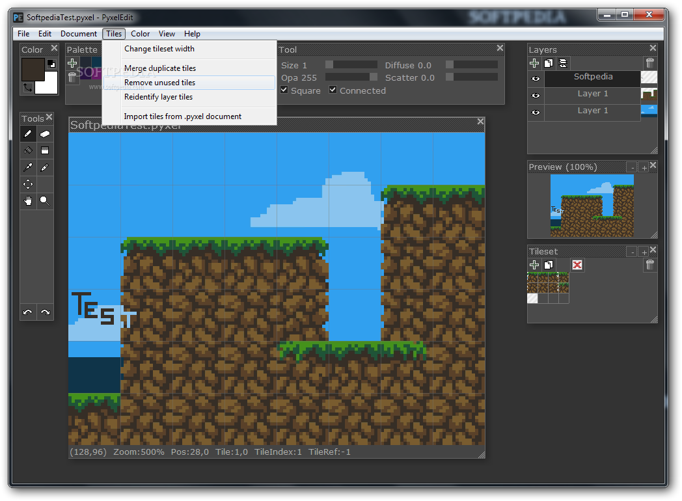Hide Layer 1 with ground thumbnail

point(536,95)
